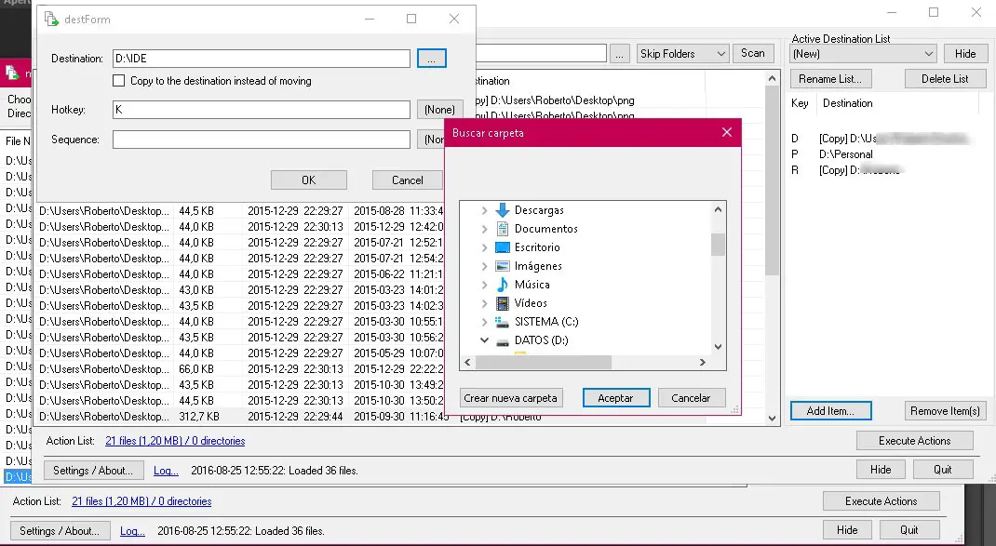Click the Rename List... button
This screenshot has width=996, height=546.
[830, 79]
